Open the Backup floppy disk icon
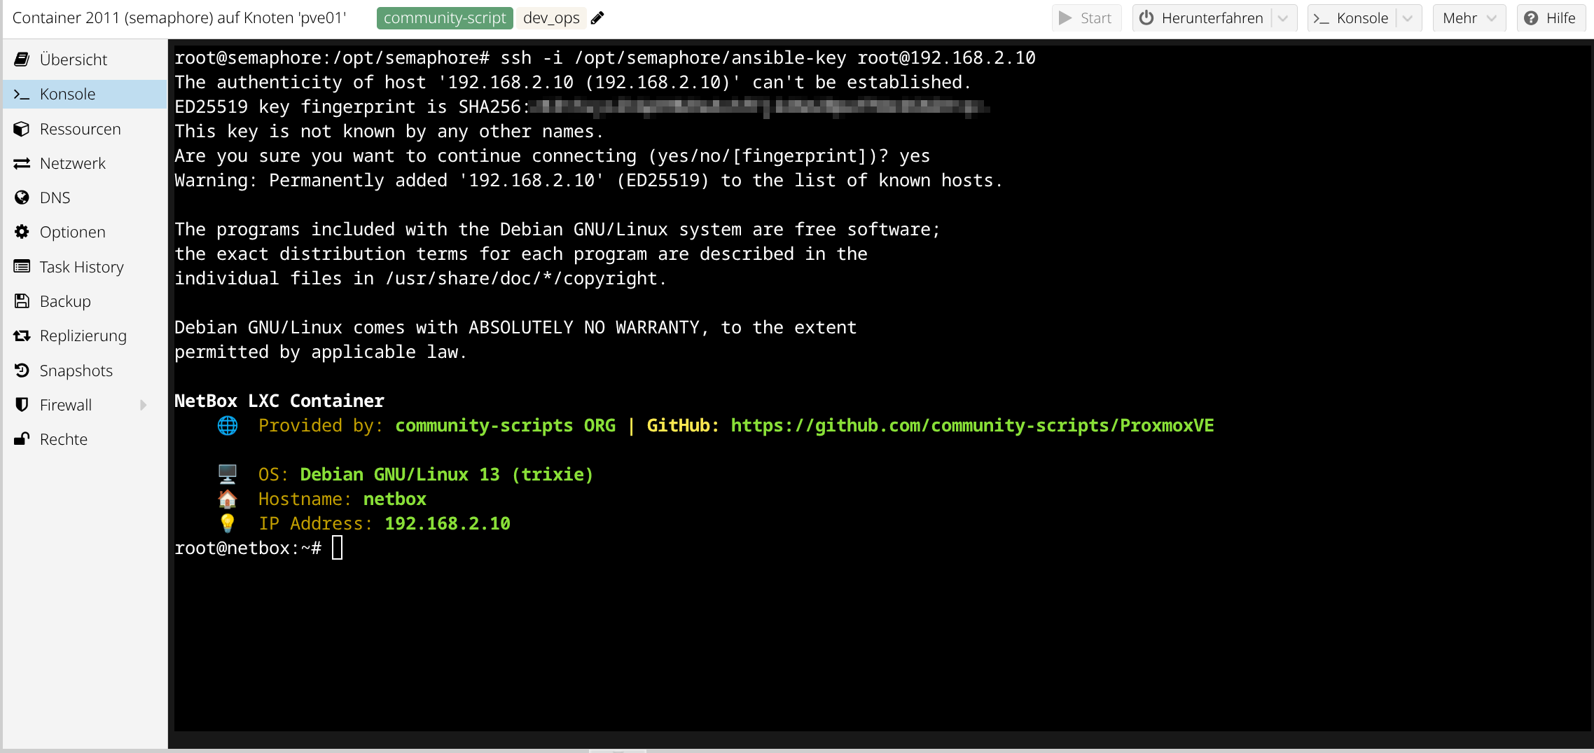 [22, 301]
